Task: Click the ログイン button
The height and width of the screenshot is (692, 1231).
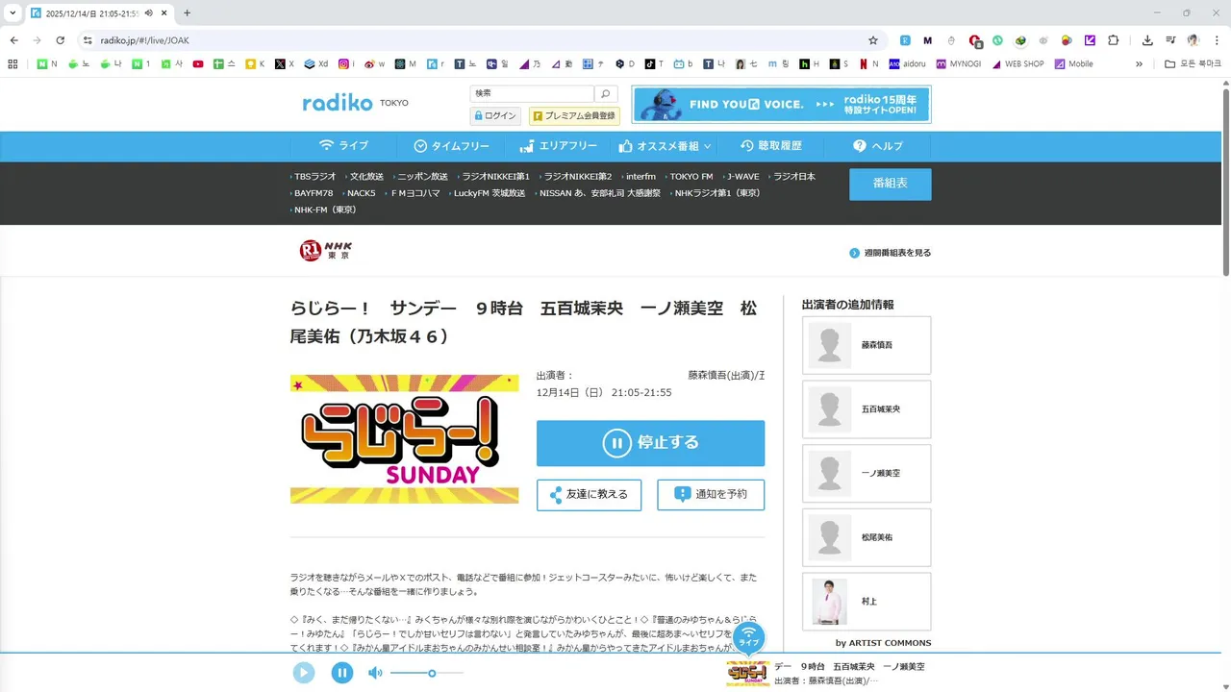Action: click(495, 116)
